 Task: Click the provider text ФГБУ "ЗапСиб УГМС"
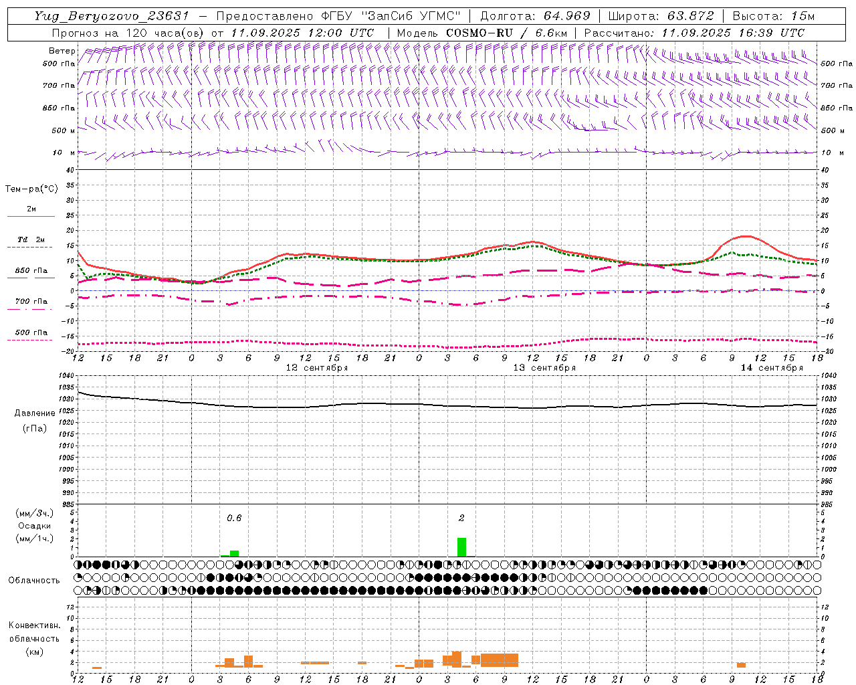(391, 16)
